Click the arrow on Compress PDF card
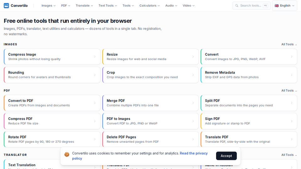This screenshot has width=301, height=169. point(95,121)
